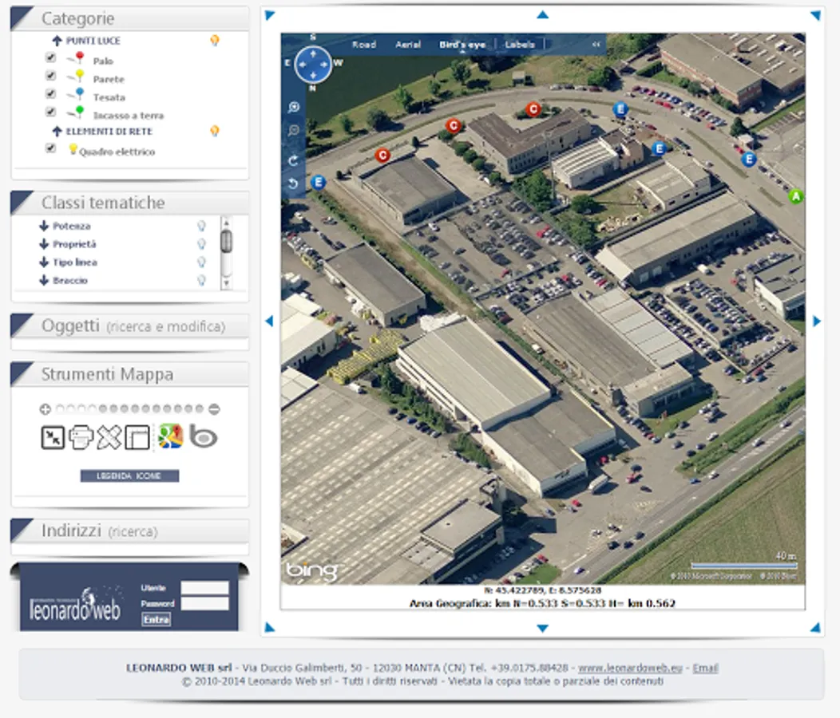Screen dimensions: 840x718
Task: Open the www.leonardoweb.eu link
Action: click(630, 669)
